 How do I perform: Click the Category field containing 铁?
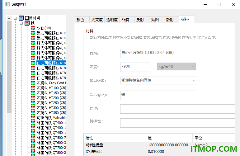tap(158, 95)
